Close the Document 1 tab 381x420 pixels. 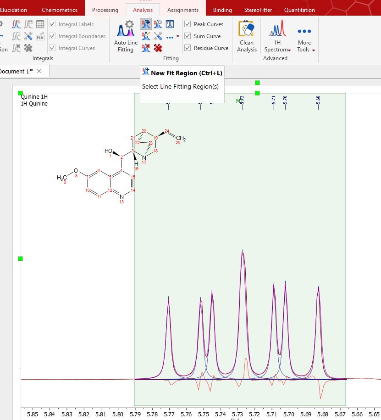[39, 71]
